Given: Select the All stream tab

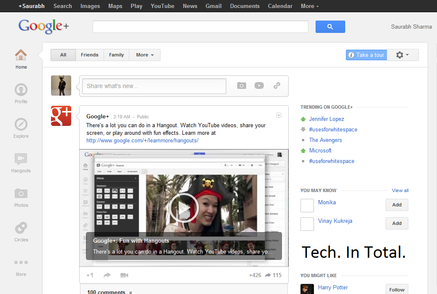Looking at the screenshot, I should click(x=63, y=55).
